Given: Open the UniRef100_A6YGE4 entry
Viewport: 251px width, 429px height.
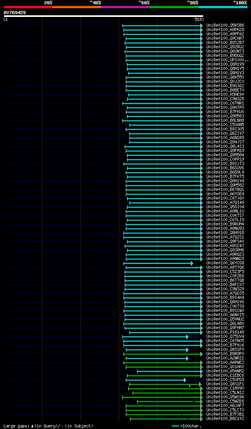Looking at the screenshot, I should [x=226, y=194].
